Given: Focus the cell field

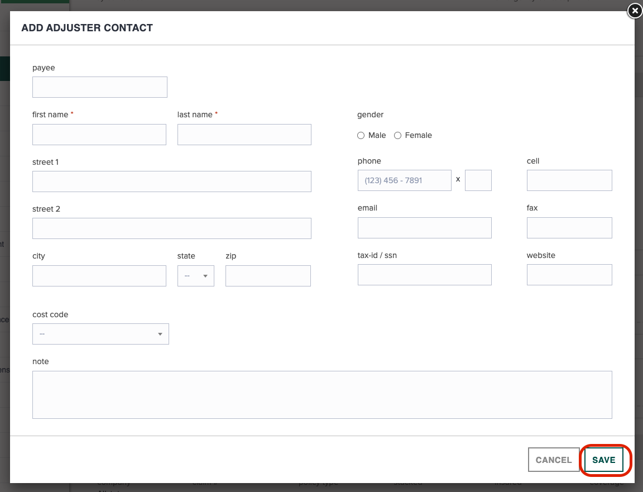Looking at the screenshot, I should click(x=569, y=180).
